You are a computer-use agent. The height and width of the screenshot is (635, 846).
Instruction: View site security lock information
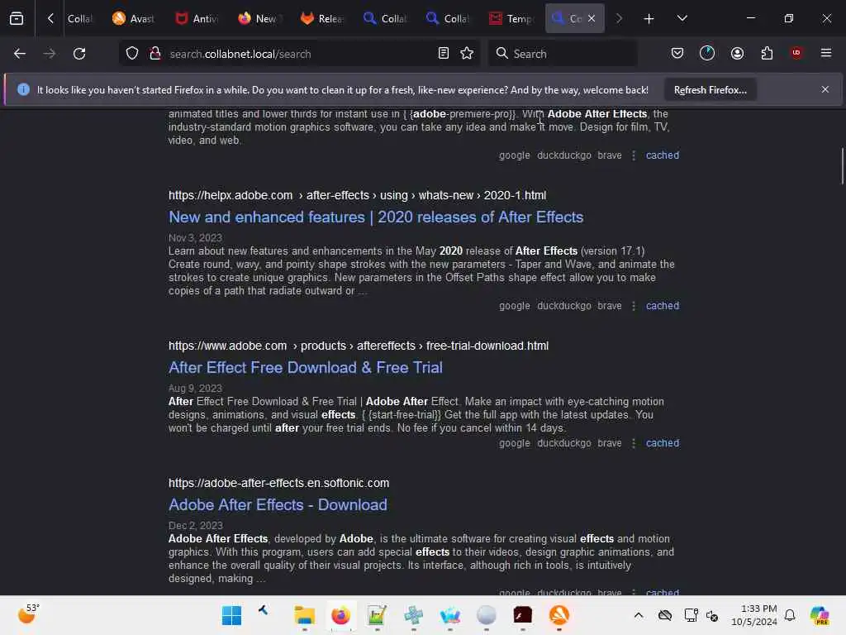click(154, 54)
